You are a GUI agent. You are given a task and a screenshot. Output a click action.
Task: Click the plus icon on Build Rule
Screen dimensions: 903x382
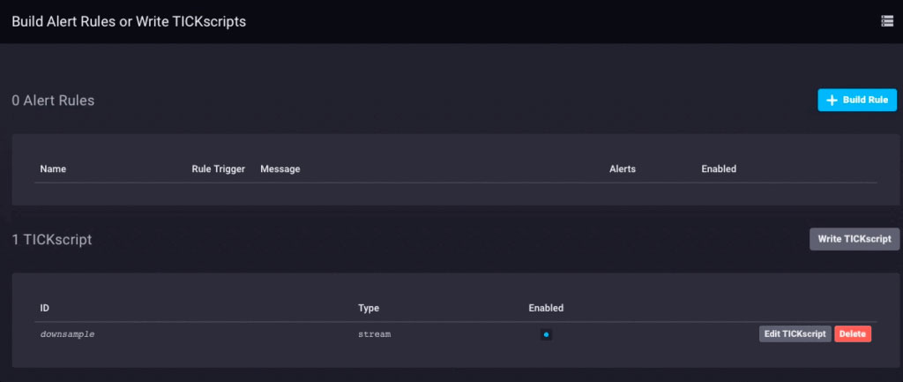[x=832, y=101]
